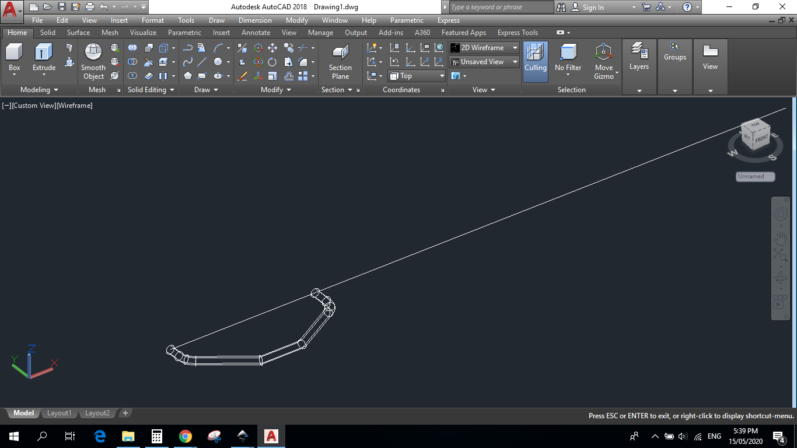Click the keyword search input field

tap(501, 7)
